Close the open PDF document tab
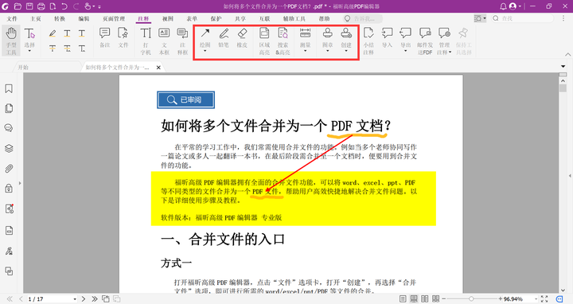573x304 pixels. [x=158, y=67]
